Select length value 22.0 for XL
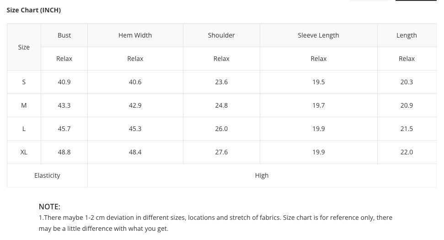The height and width of the screenshot is (240, 444). pos(407,152)
